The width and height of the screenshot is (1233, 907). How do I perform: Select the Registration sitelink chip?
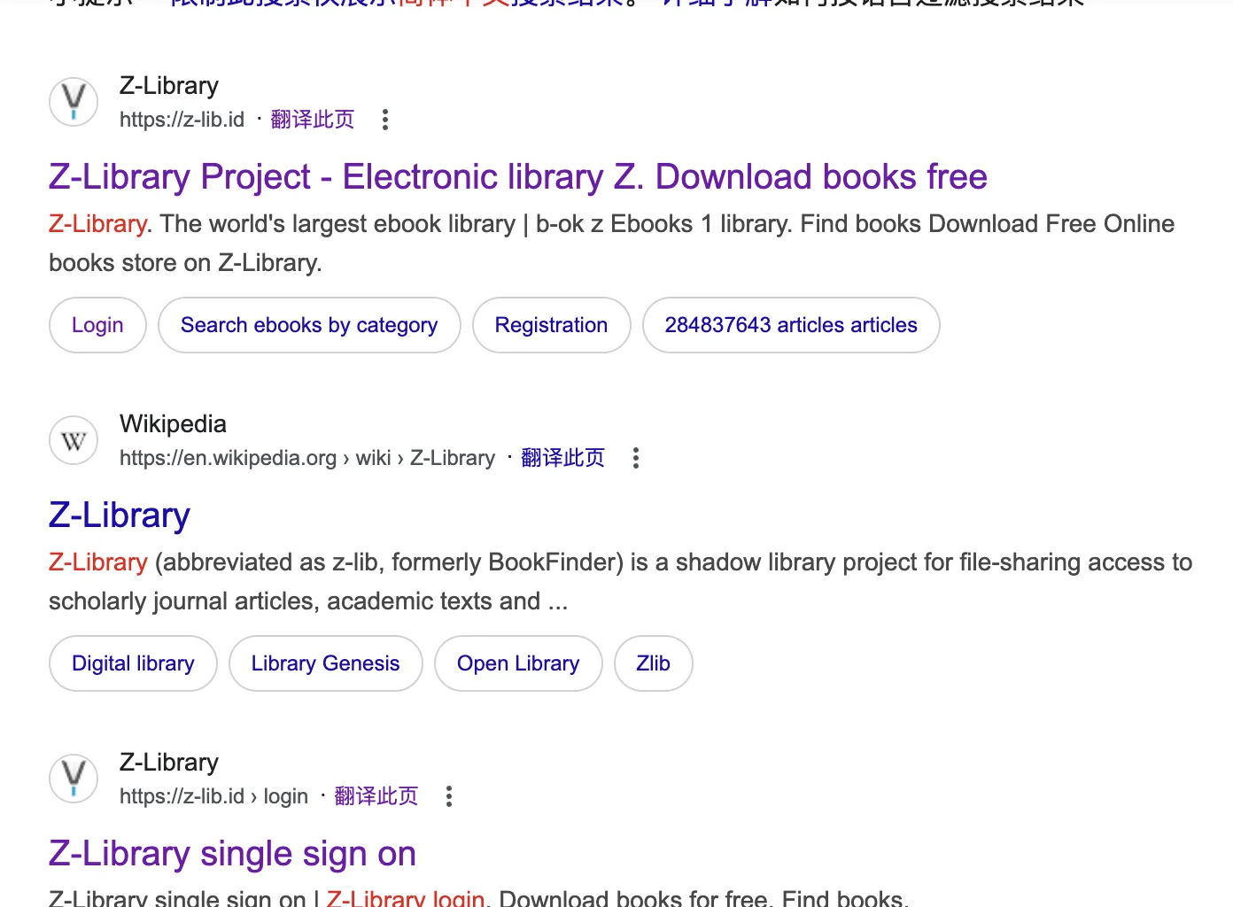(551, 325)
